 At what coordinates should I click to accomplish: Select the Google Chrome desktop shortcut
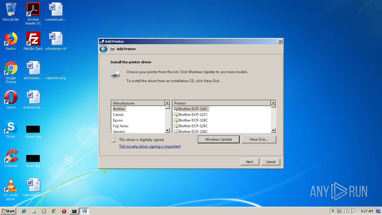pyautogui.click(x=11, y=72)
